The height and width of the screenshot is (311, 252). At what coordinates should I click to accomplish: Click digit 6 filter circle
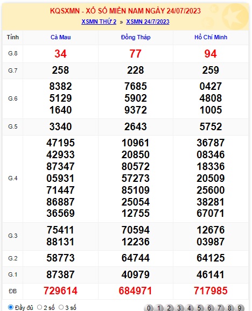click(209, 308)
